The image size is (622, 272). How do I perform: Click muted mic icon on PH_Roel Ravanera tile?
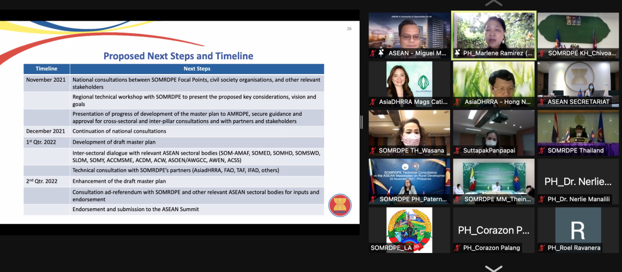coord(542,248)
